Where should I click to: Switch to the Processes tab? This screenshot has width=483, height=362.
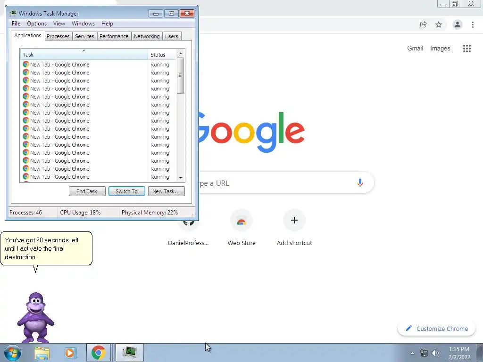coord(58,36)
